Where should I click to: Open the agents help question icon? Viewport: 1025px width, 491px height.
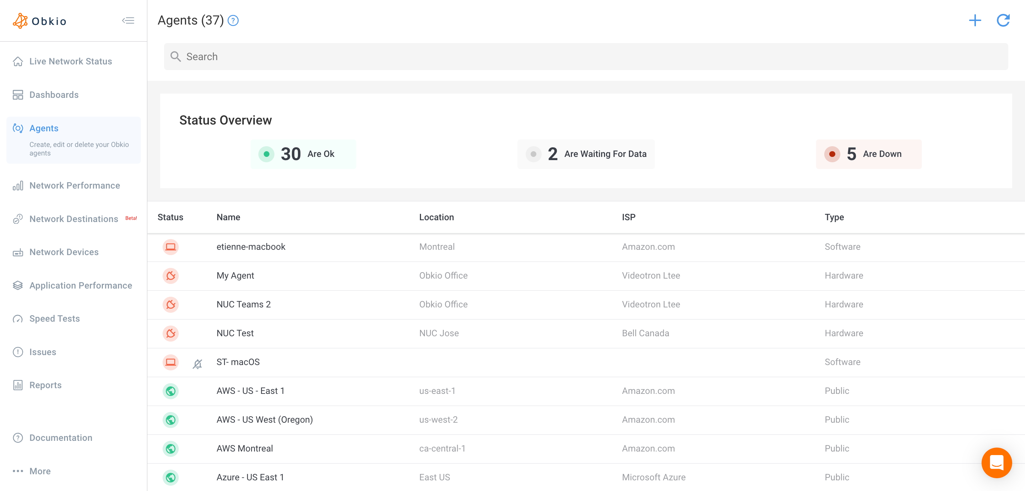(x=233, y=20)
